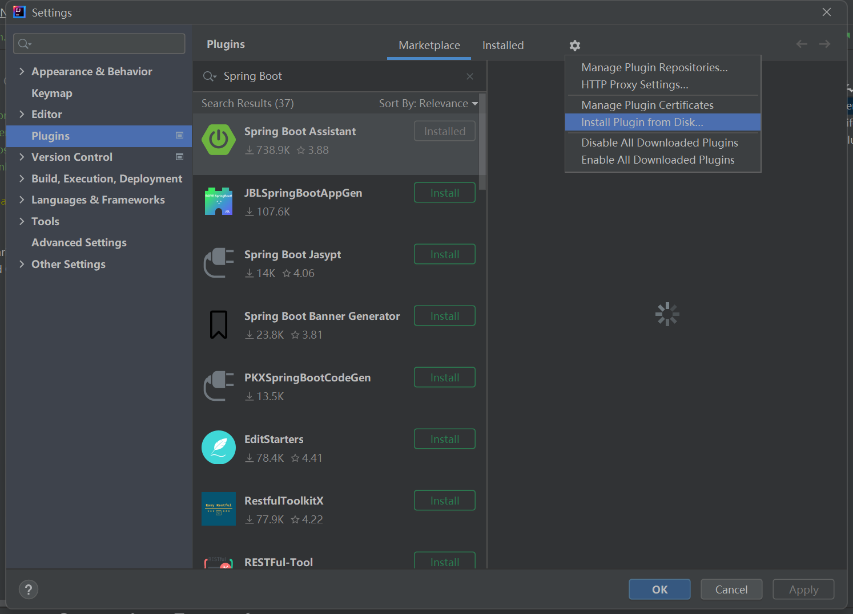Click the JBLSpringBootAppGen plugin icon
Screen dimensions: 853x614
tap(219, 201)
